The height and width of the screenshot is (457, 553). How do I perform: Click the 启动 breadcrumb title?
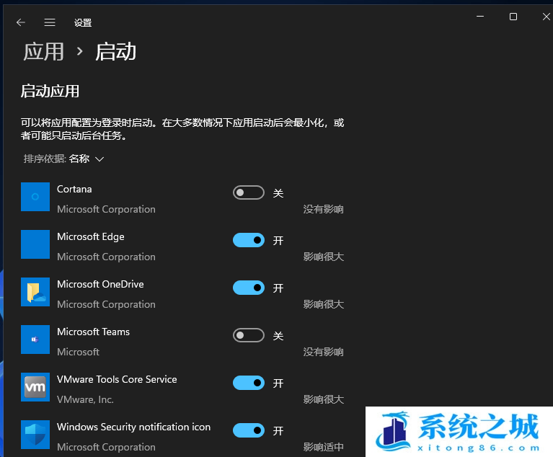point(115,52)
